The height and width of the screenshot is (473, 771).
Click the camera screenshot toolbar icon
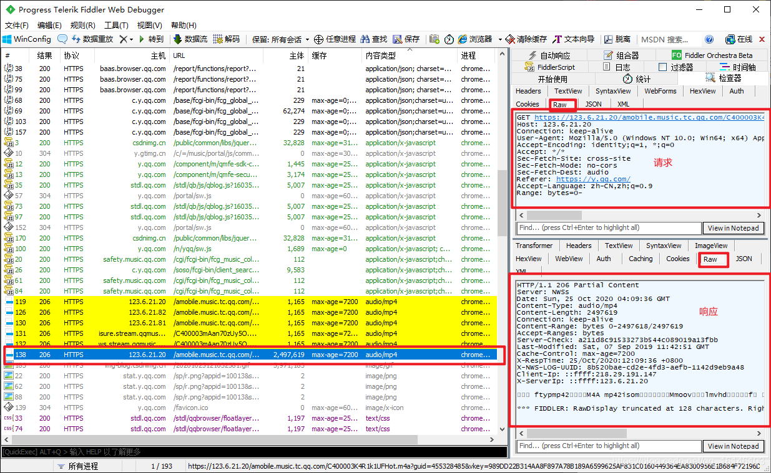[x=434, y=39]
